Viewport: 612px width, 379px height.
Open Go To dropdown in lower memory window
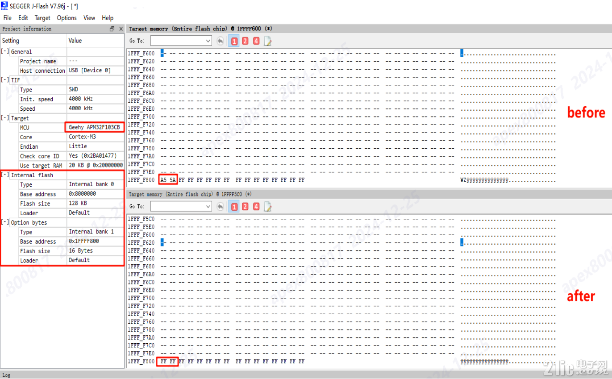click(x=208, y=207)
